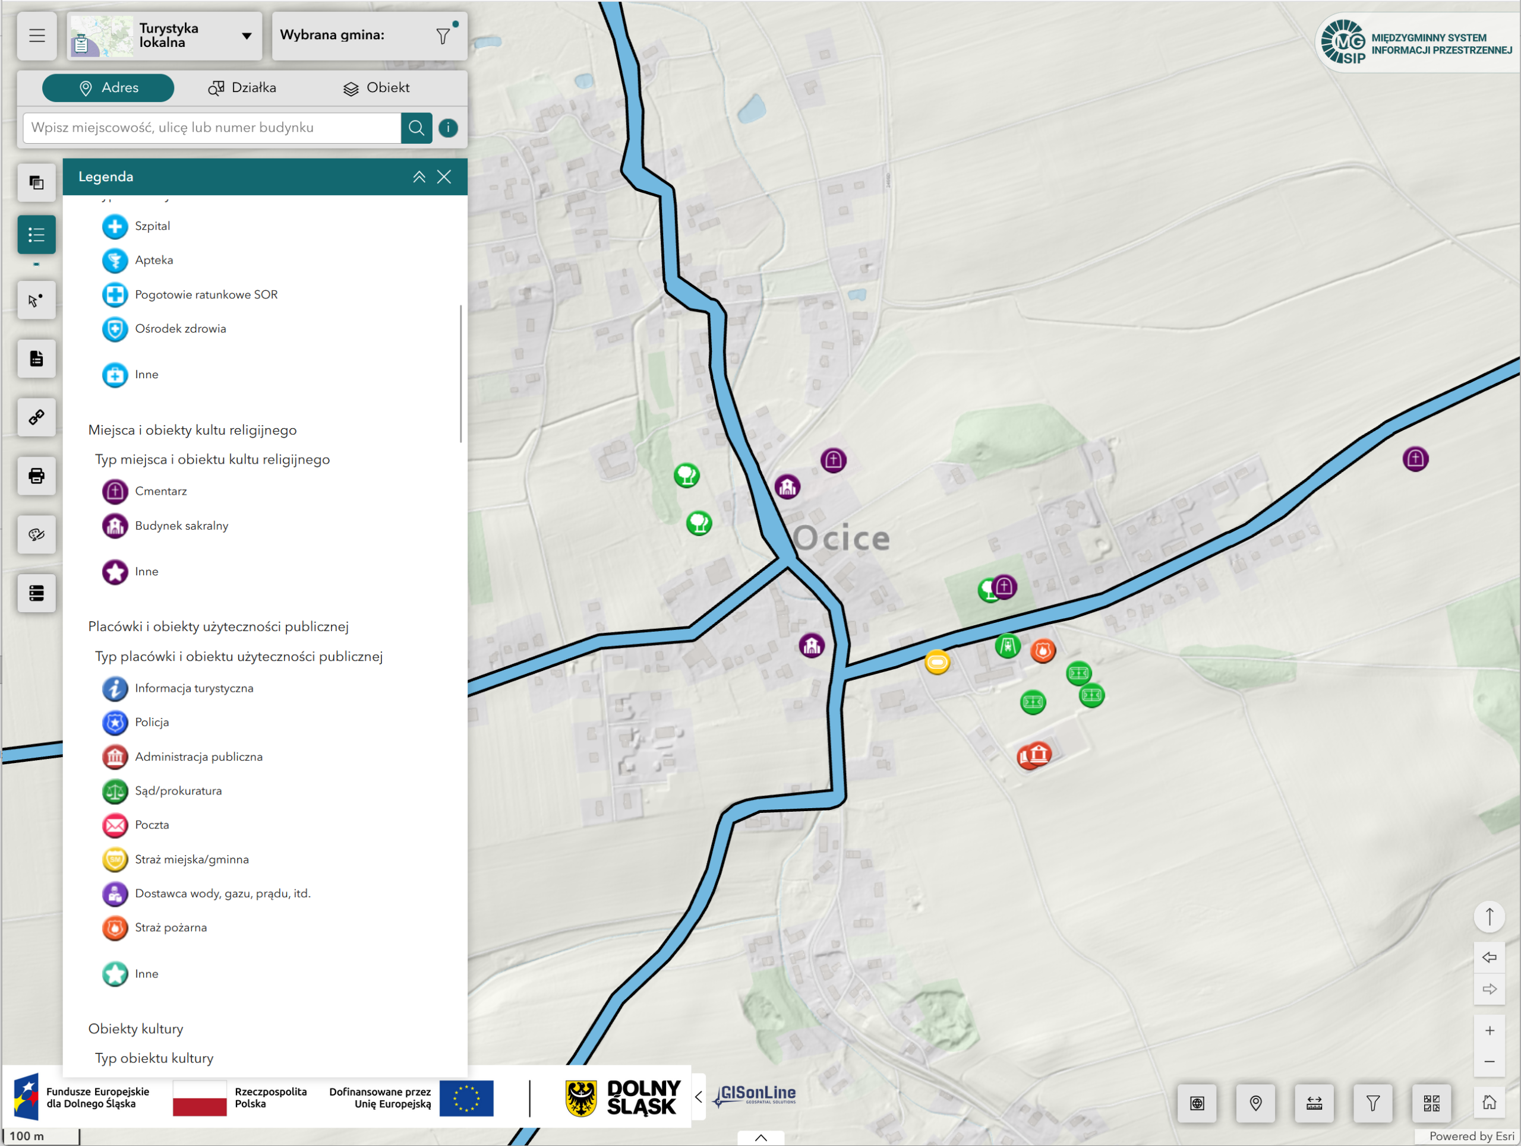The image size is (1521, 1146).
Task: Toggle the selection tool in sidebar
Action: (x=36, y=300)
